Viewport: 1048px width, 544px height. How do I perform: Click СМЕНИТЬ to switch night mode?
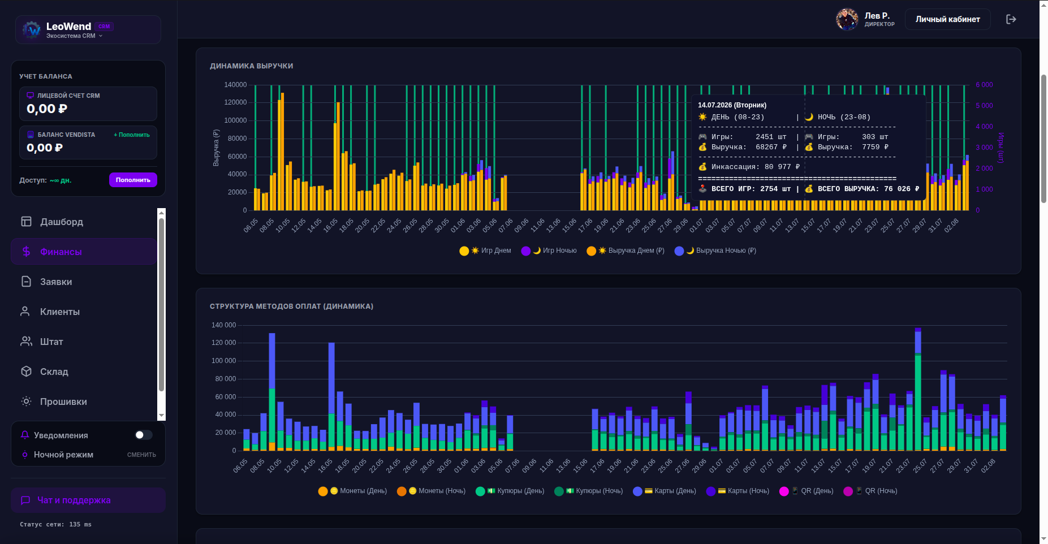click(x=141, y=455)
